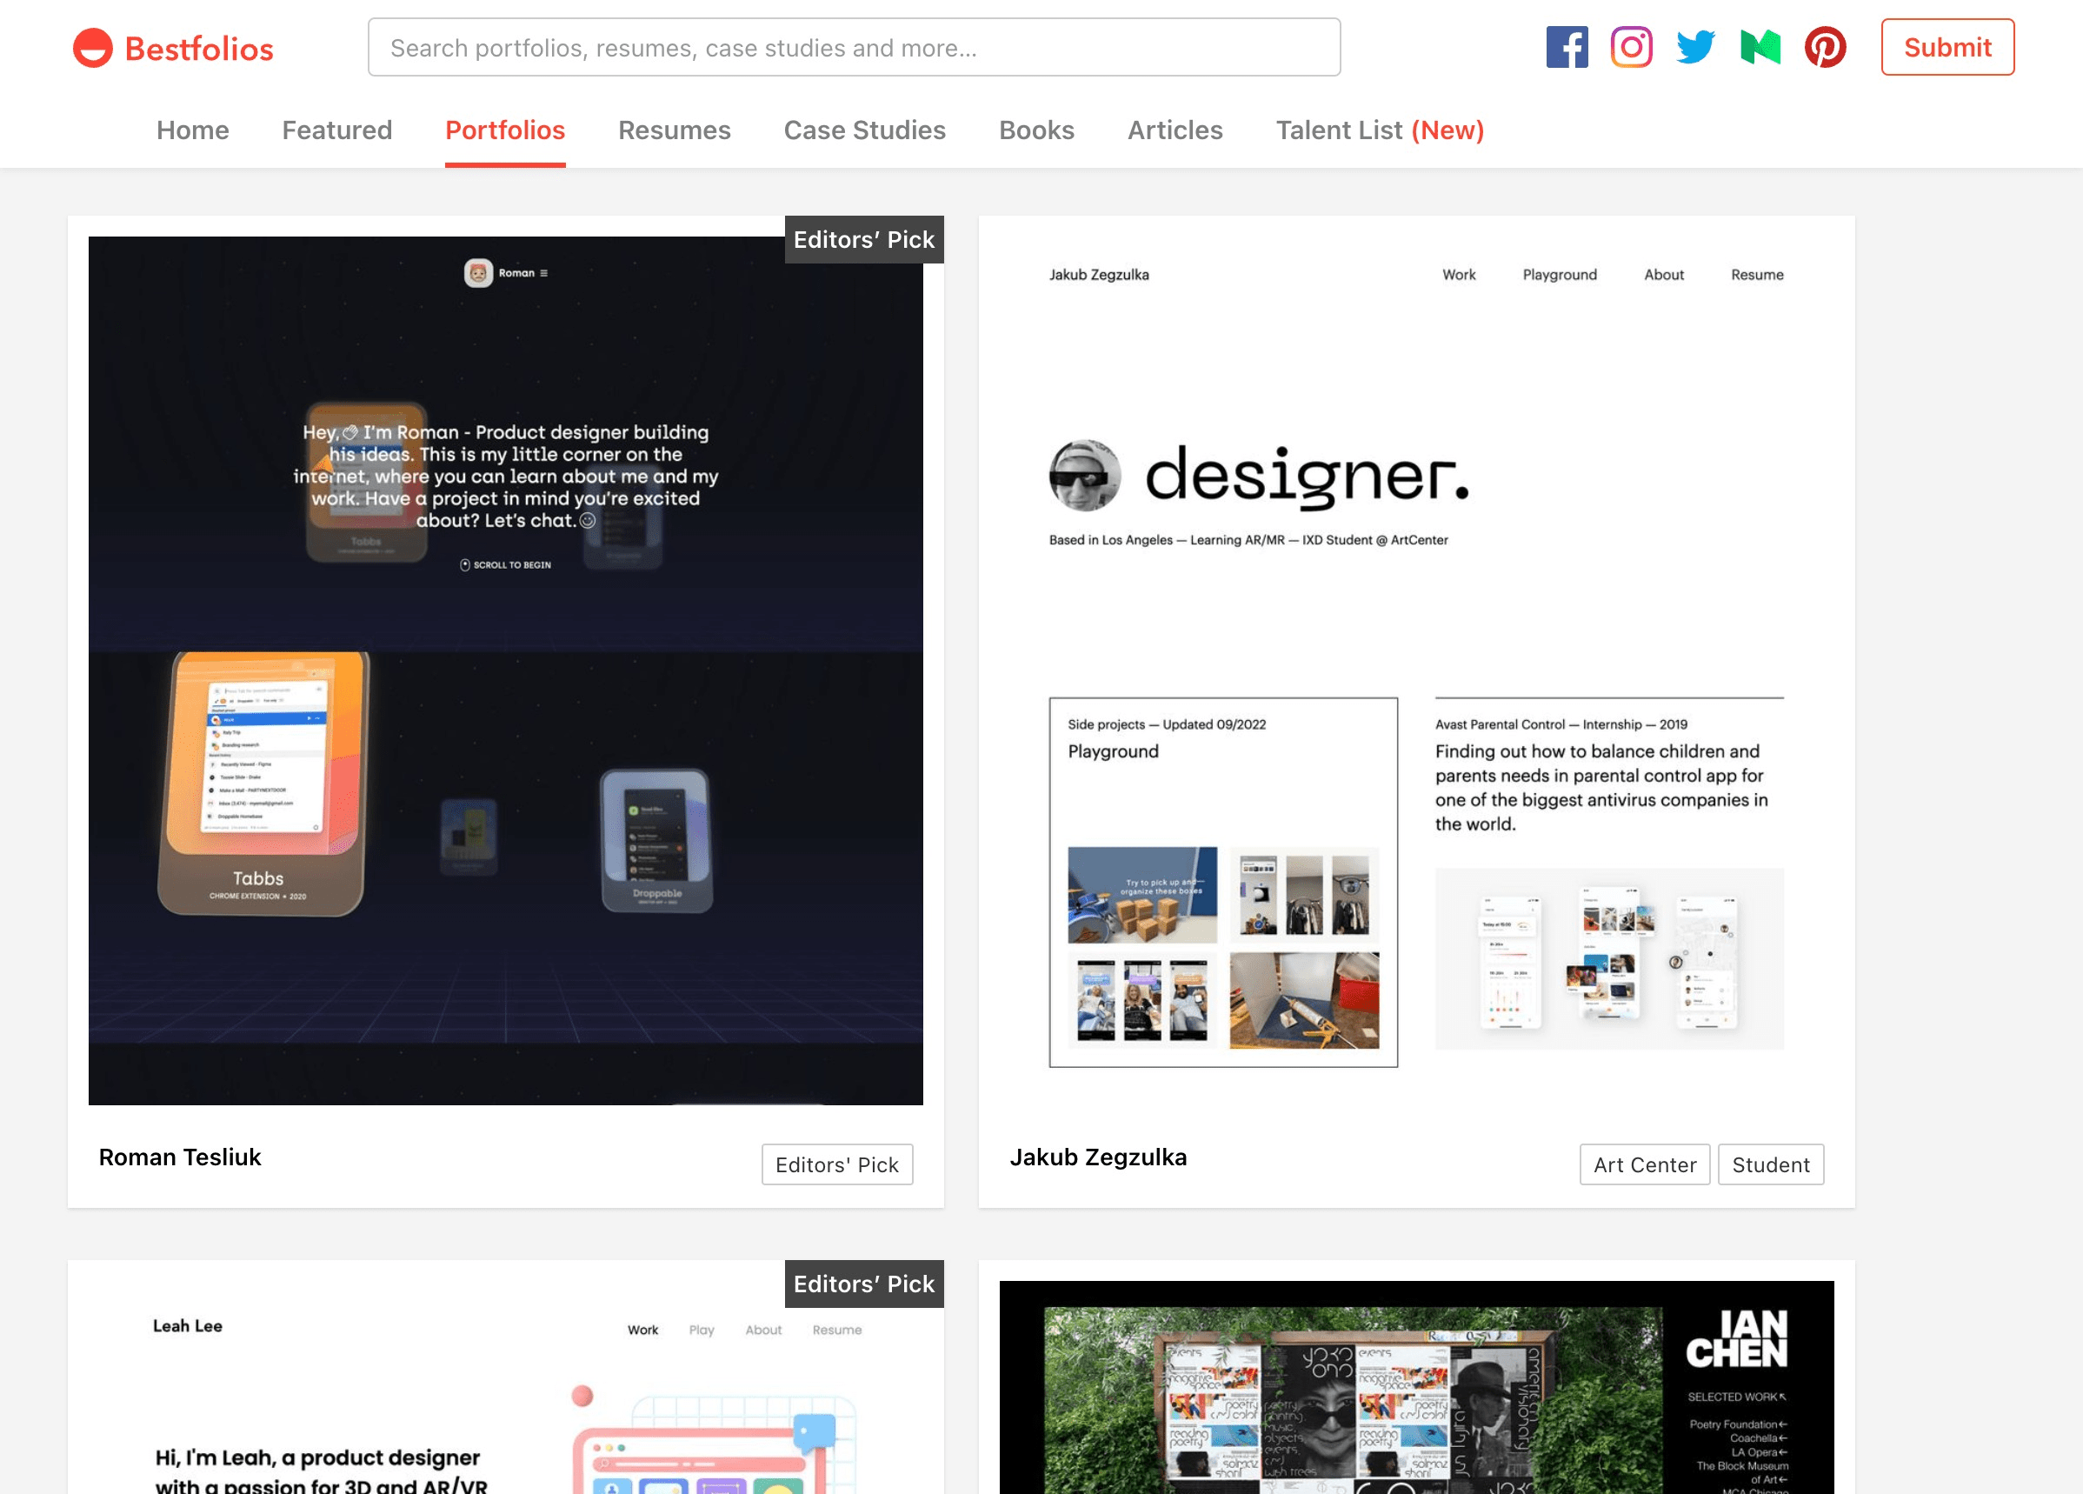This screenshot has height=1494, width=2083.
Task: Open Roman Tesliuk portfolio thumbnail
Action: pyautogui.click(x=505, y=670)
